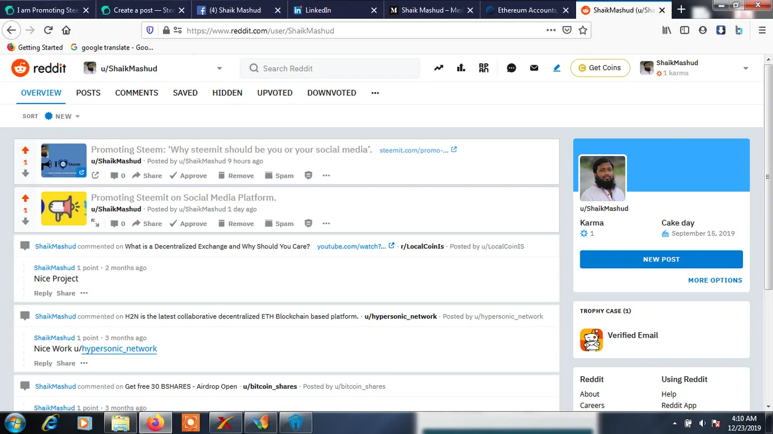
Task: Switch to the POSTS tab
Action: (88, 93)
